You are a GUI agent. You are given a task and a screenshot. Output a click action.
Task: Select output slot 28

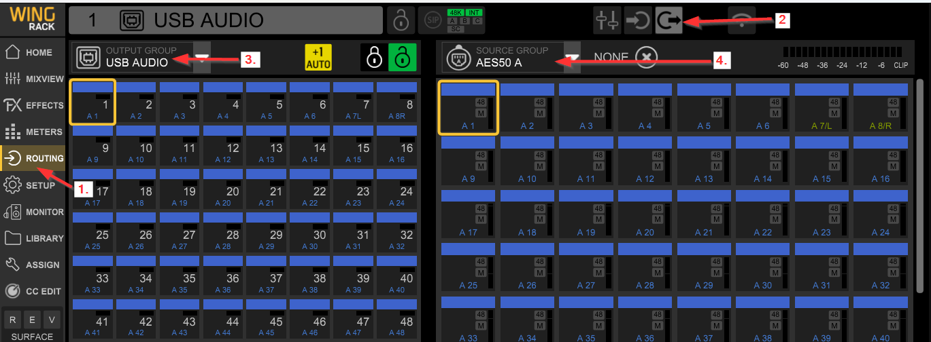223,232
